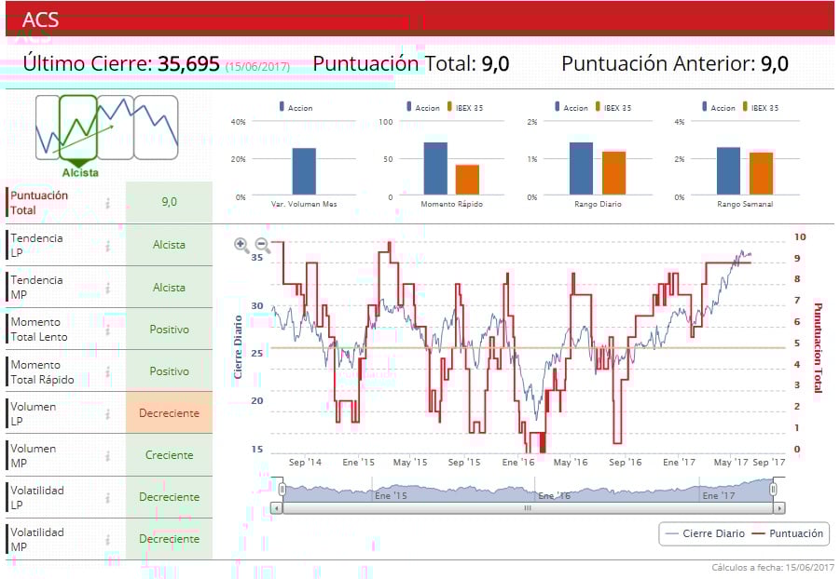
Task: Open info icon beside Volumen MP row
Action: (107, 456)
